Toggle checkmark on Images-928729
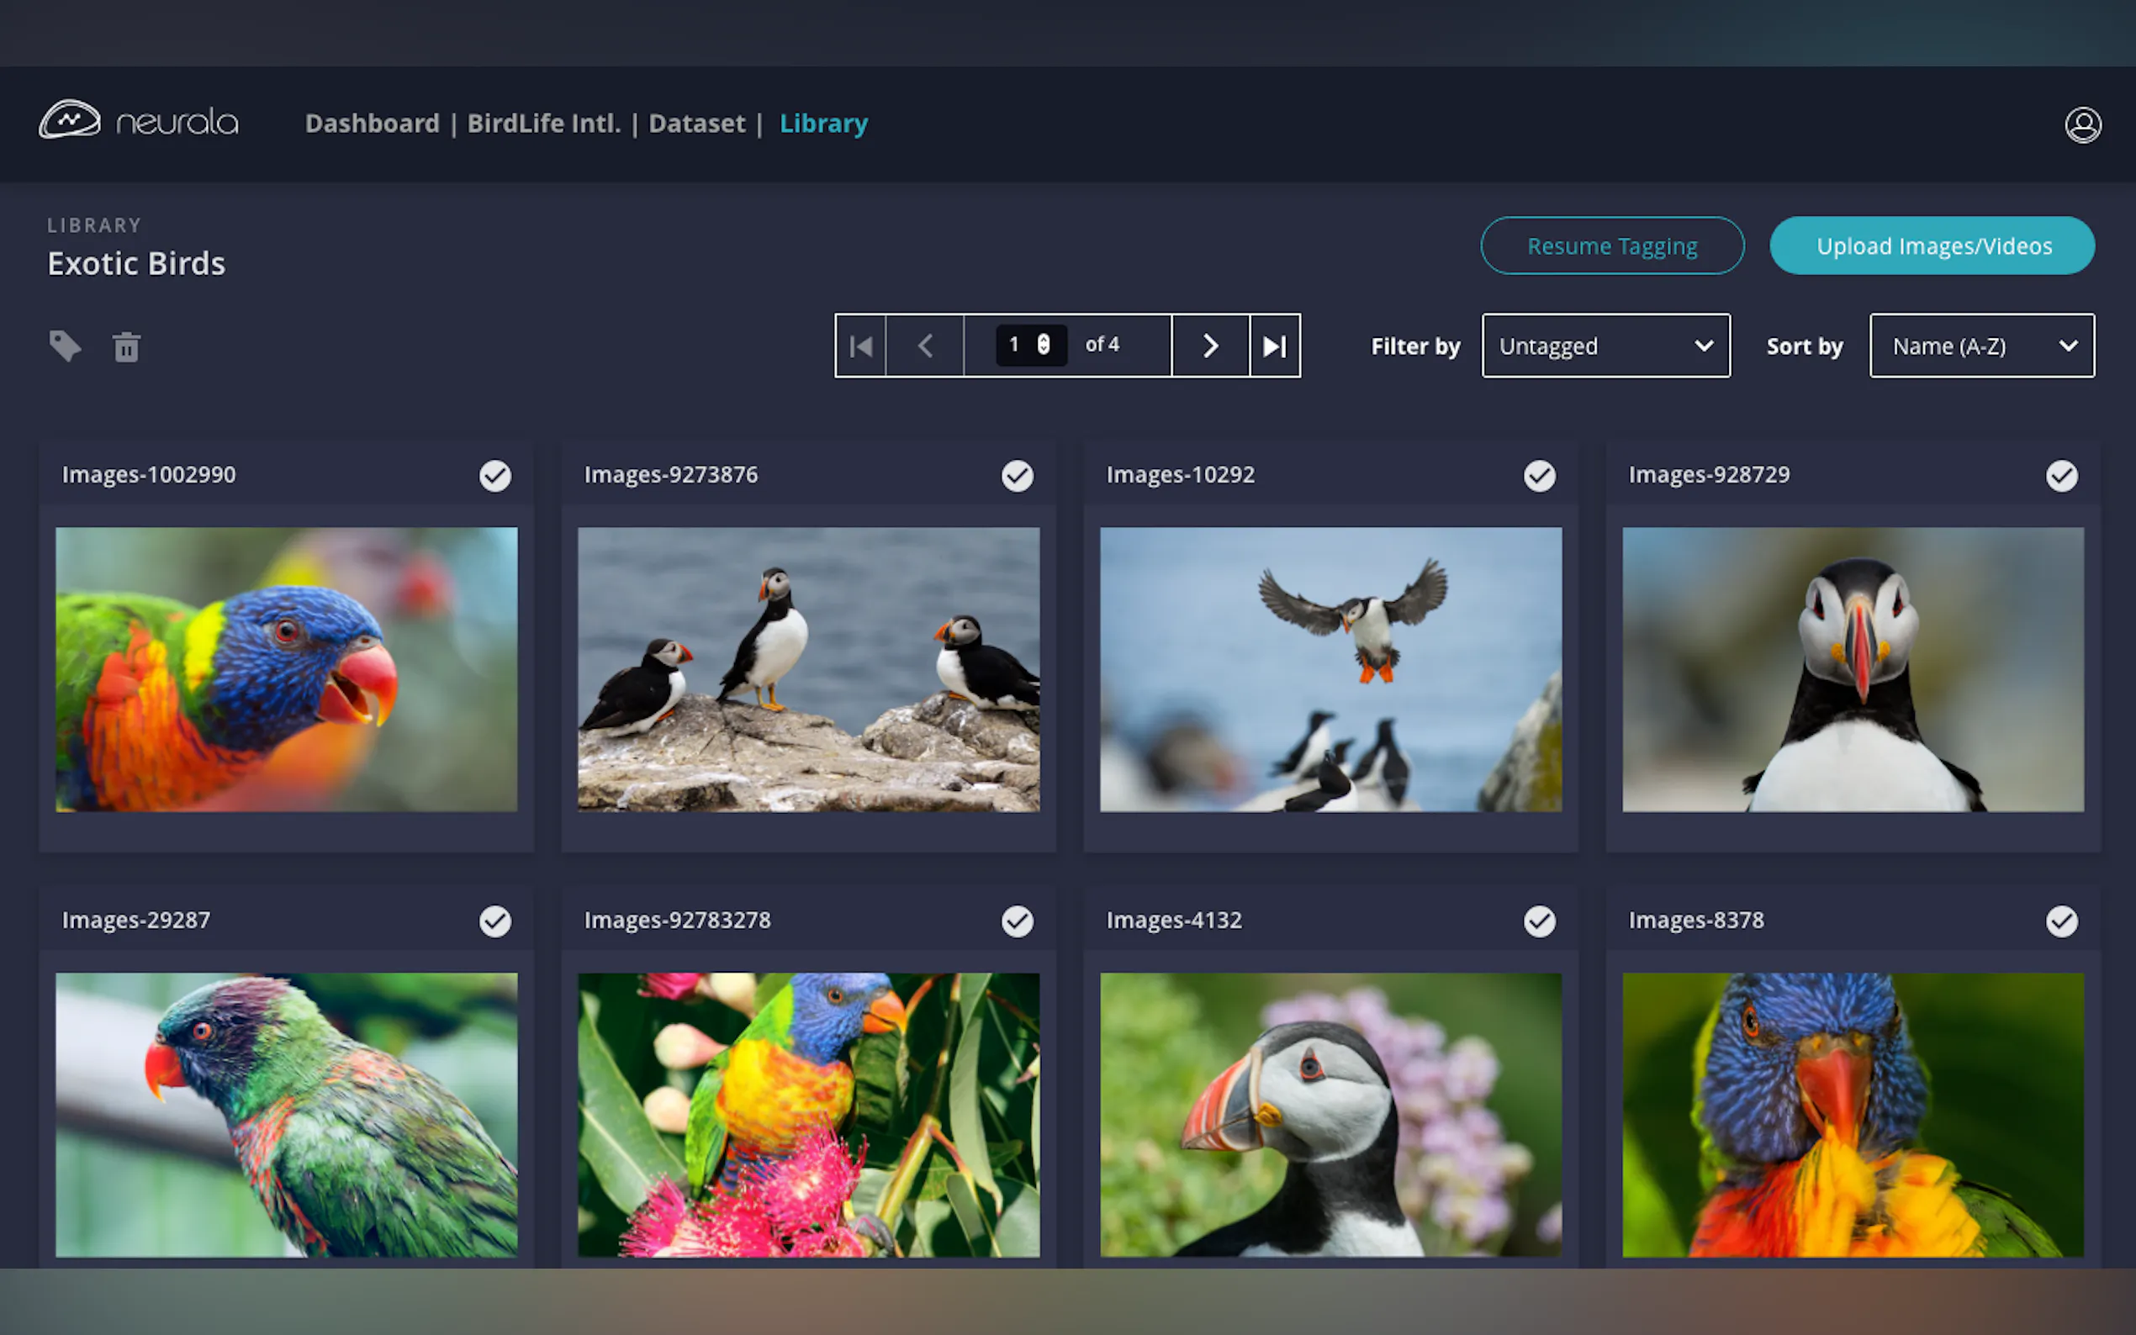This screenshot has width=2136, height=1335. tap(2061, 476)
